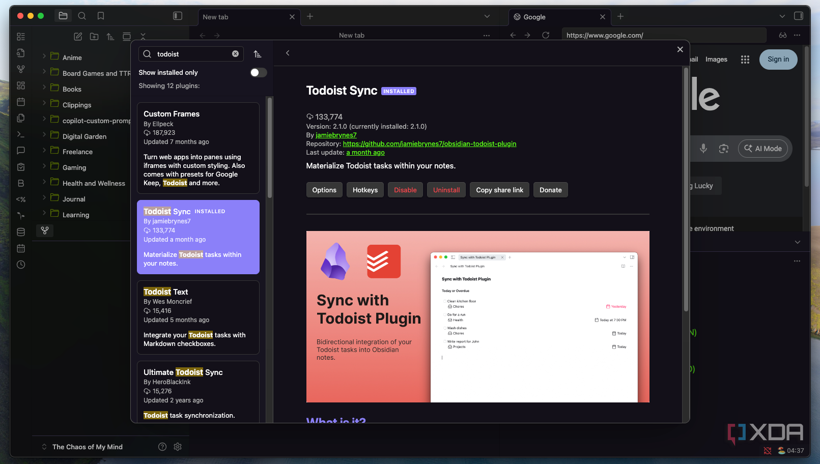This screenshot has width=820, height=464.
Task: Click the Hotkeys button
Action: (x=365, y=190)
